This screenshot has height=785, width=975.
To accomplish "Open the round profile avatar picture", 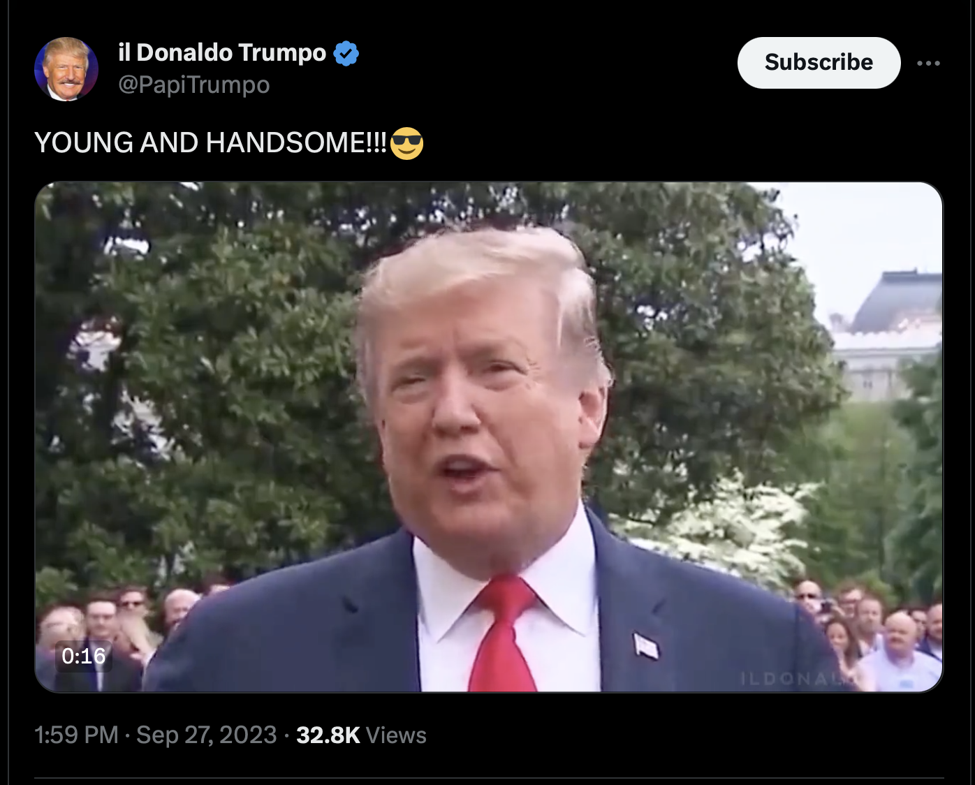I will click(x=66, y=69).
